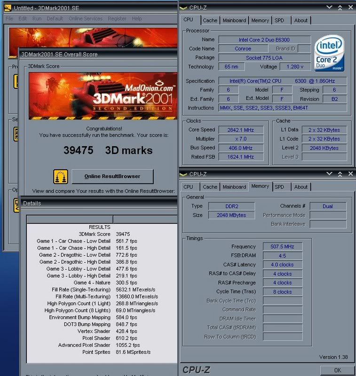Screen dimensions: 356x376
Task: Click the Rated FSB value 1624.1 MHz
Action: 241,157
